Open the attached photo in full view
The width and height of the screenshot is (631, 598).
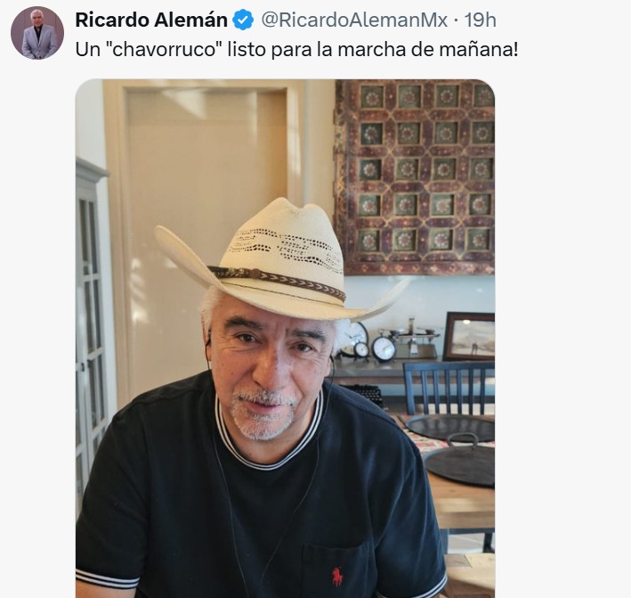[x=285, y=338]
